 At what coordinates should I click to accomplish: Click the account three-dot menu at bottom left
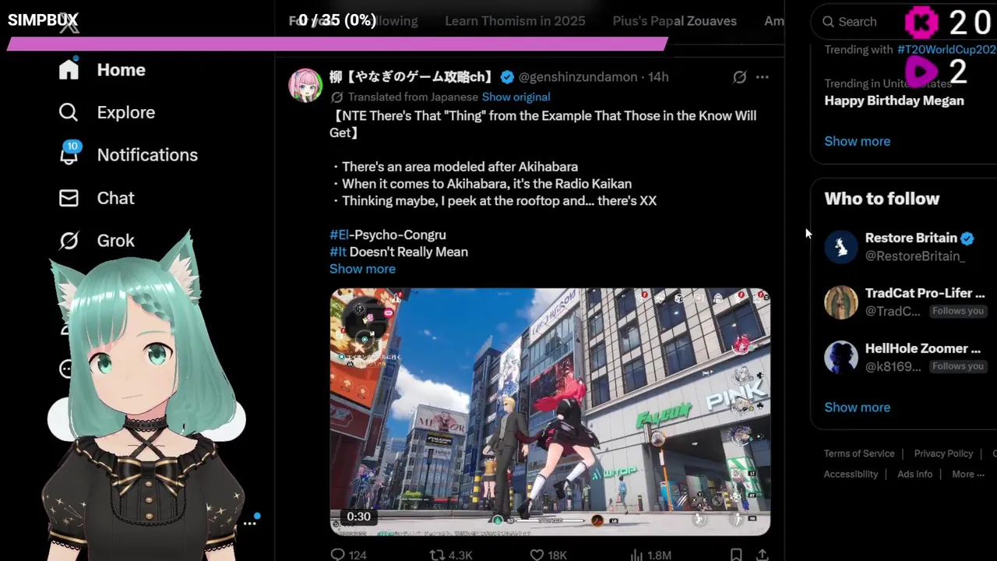[x=249, y=523]
